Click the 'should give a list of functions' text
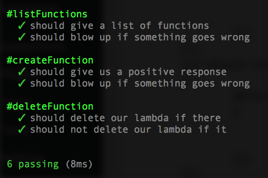This screenshot has height=178, width=268. (119, 26)
